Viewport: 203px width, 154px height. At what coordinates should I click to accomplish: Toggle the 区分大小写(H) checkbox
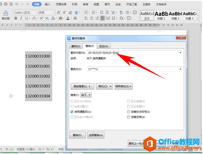point(72,101)
